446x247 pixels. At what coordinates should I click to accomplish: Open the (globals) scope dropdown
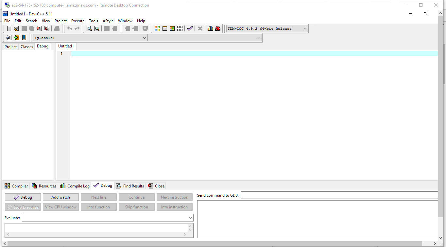[145, 38]
